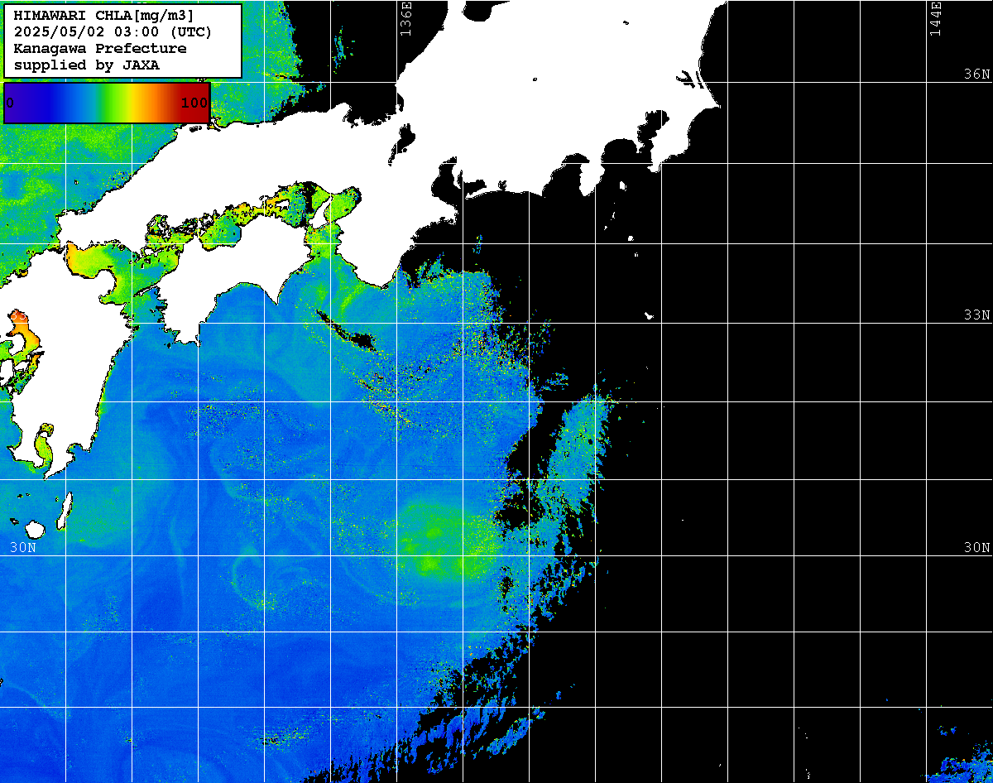Click the supplied by JAXA credit text
This screenshot has width=993, height=783.
click(87, 65)
